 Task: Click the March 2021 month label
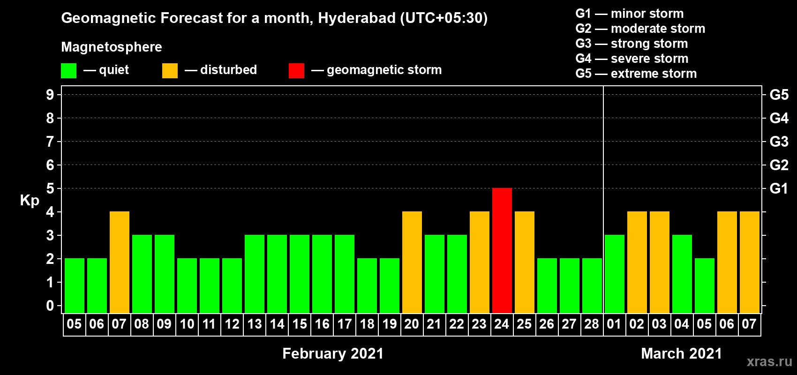pos(681,353)
